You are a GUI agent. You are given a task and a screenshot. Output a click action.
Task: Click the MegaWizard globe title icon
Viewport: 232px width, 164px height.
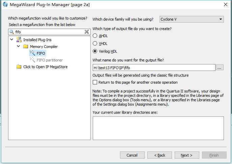pyautogui.click(x=5, y=4)
